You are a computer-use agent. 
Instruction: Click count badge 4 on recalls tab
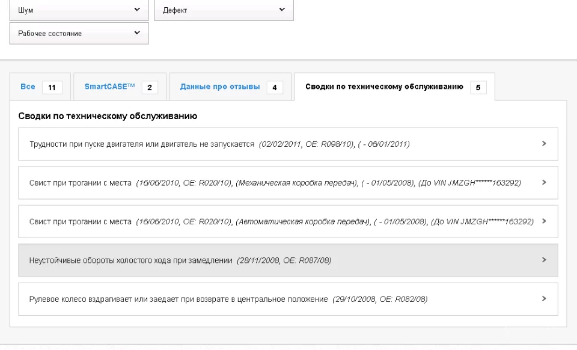click(x=274, y=88)
